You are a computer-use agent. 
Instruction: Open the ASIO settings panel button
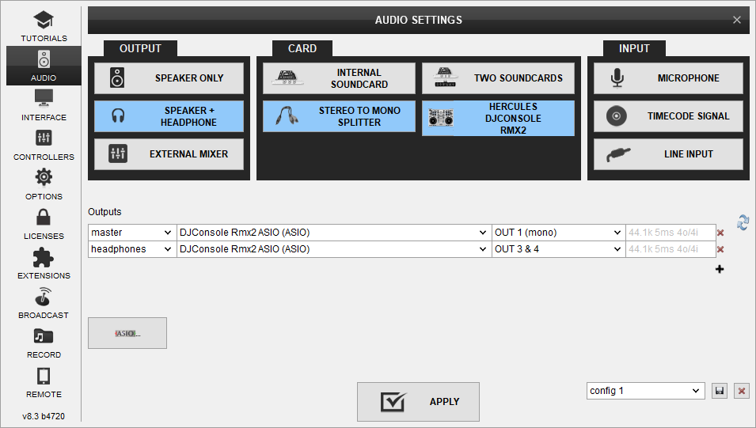pyautogui.click(x=127, y=333)
